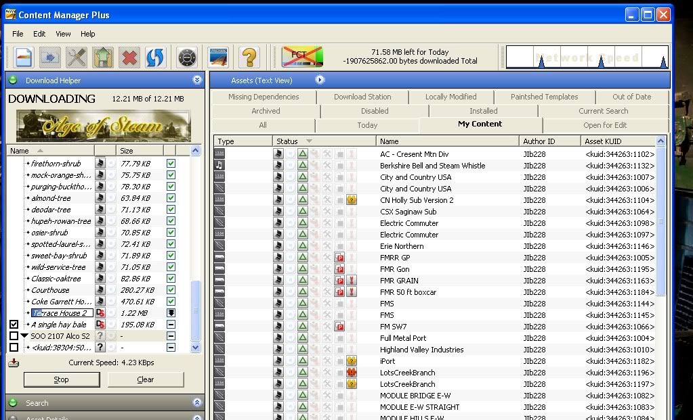The width and height of the screenshot is (693, 420).
Task: Click the yellow question icon on iPort row
Action: coord(352,361)
